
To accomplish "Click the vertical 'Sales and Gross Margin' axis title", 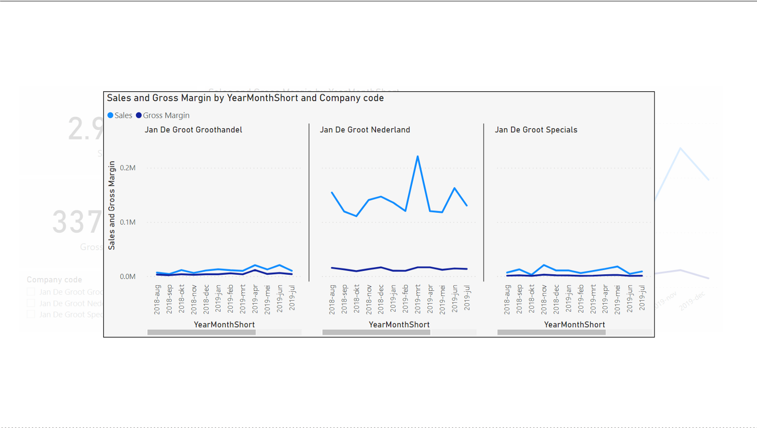I will point(112,205).
